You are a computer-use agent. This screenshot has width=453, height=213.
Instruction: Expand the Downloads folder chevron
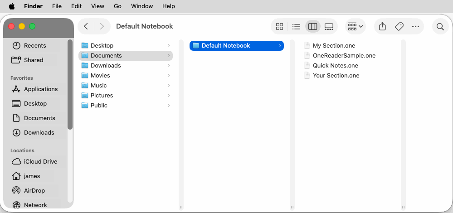(169, 66)
